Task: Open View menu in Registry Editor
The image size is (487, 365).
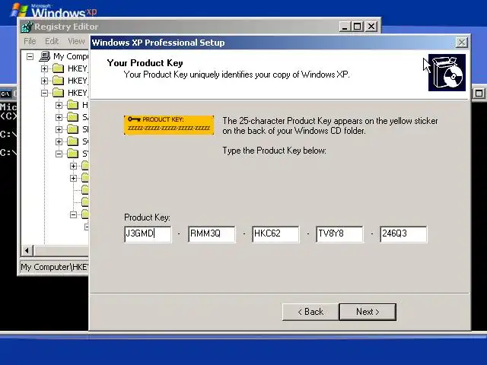Action: tap(76, 41)
